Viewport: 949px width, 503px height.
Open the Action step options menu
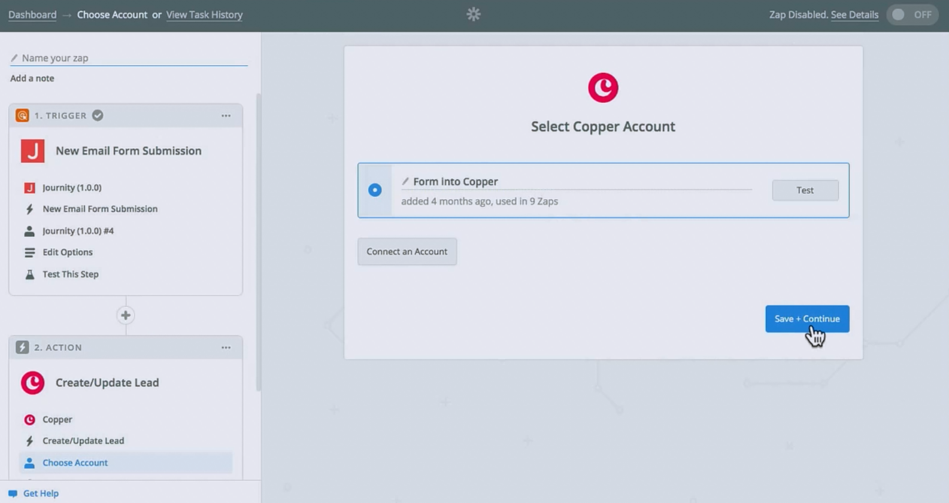click(226, 347)
